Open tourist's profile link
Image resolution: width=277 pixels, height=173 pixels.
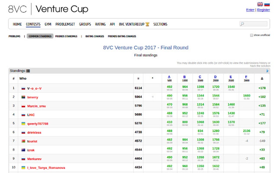[x=32, y=141]
